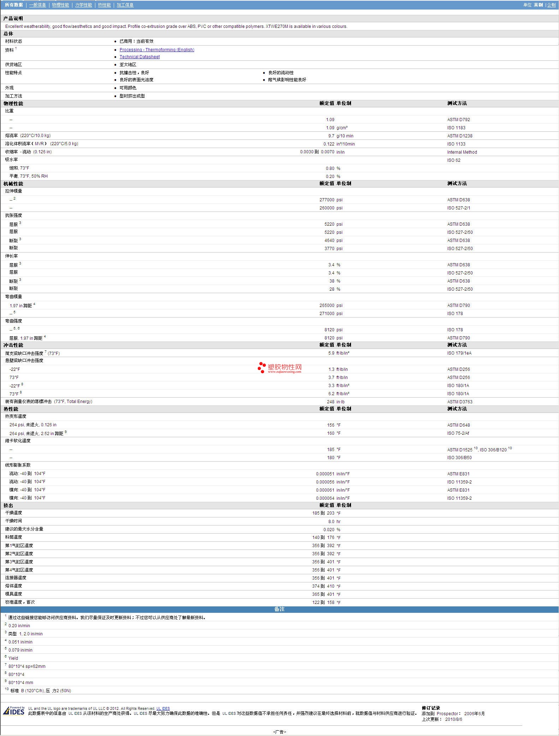Image resolution: width=559 pixels, height=736 pixels.
Task: Click the 耐气候影响性能良好 feature entry
Action: 287,80
